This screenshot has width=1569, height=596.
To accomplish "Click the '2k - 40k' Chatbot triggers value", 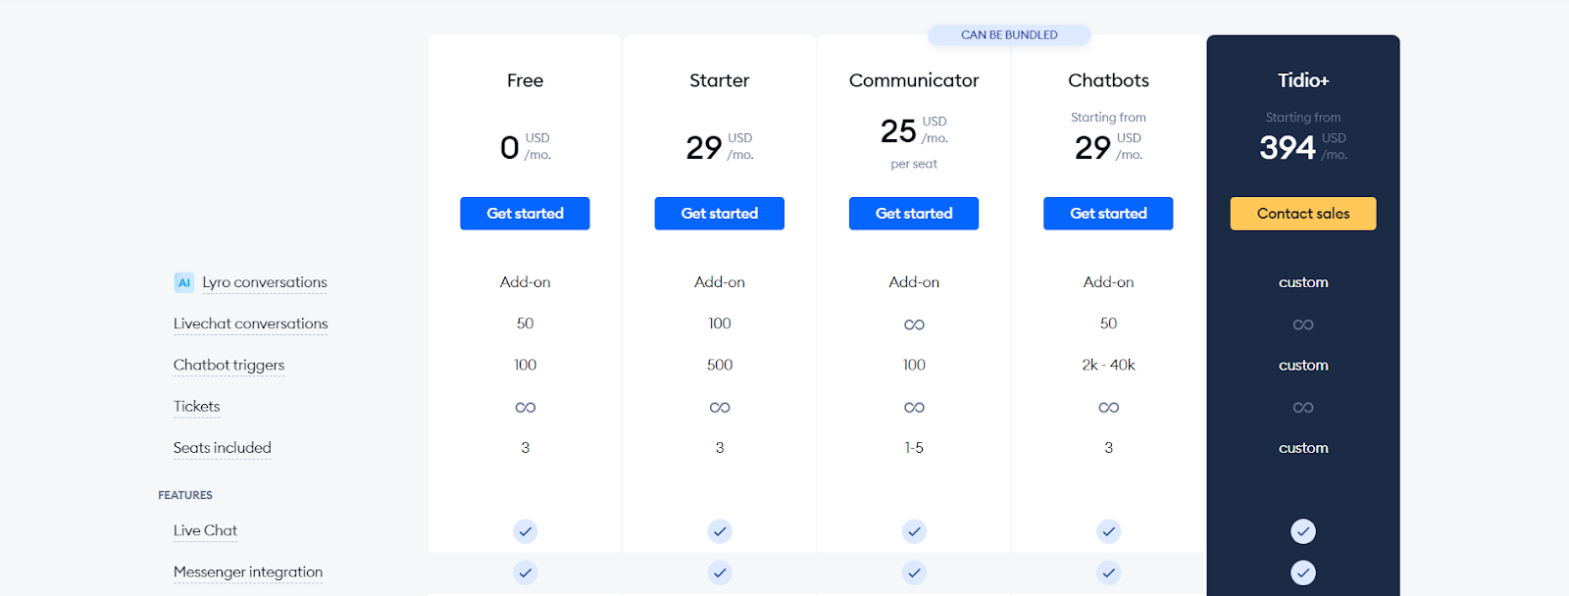I will [1108, 365].
